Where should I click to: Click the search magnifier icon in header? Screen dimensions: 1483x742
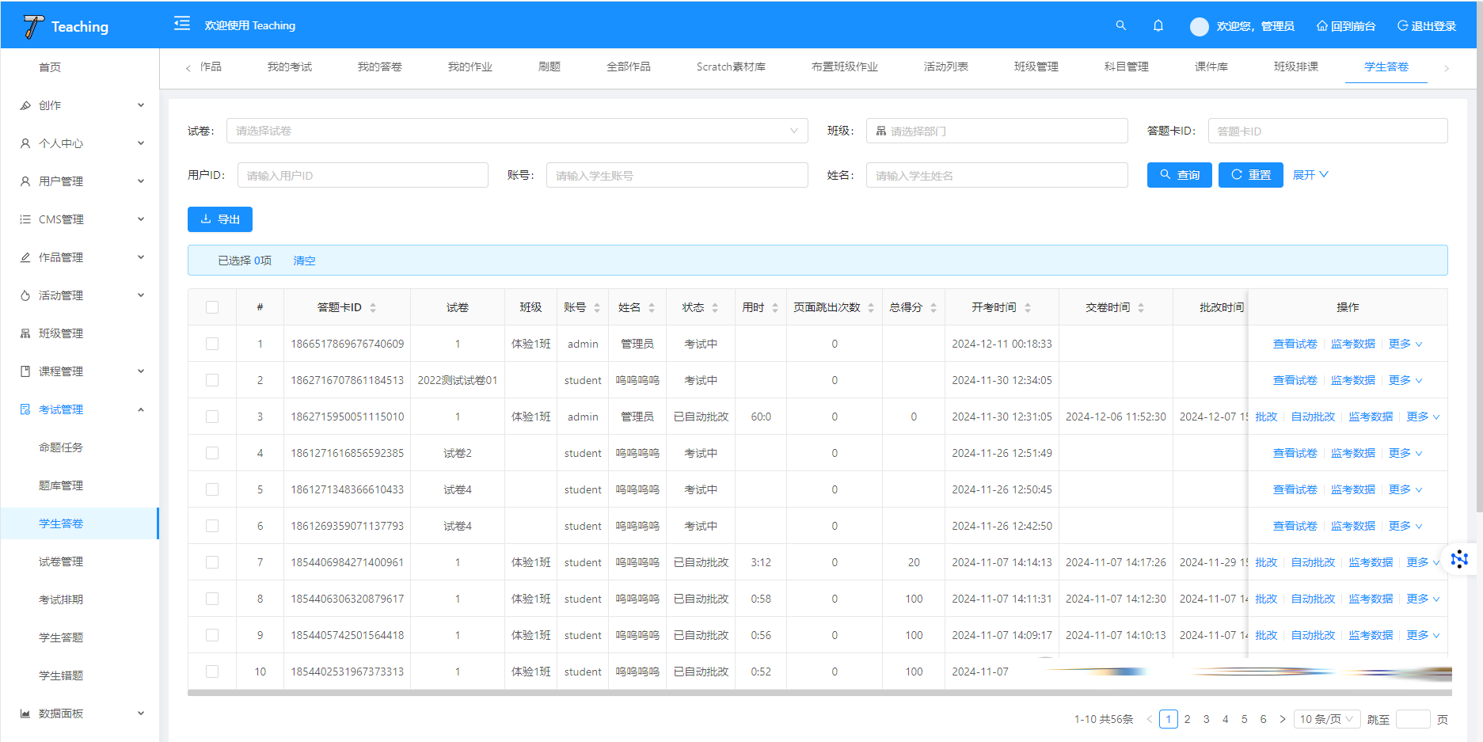click(1120, 25)
